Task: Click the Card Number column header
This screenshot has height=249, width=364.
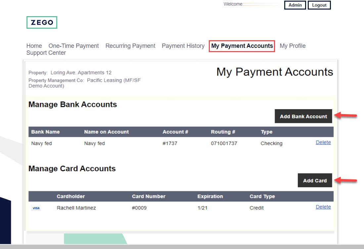Action: [149, 196]
